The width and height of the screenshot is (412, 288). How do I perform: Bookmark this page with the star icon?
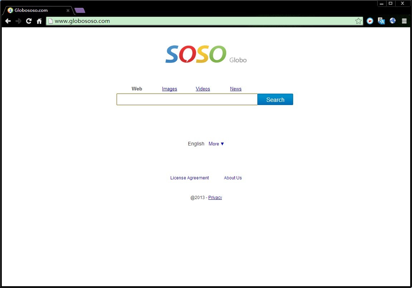358,21
